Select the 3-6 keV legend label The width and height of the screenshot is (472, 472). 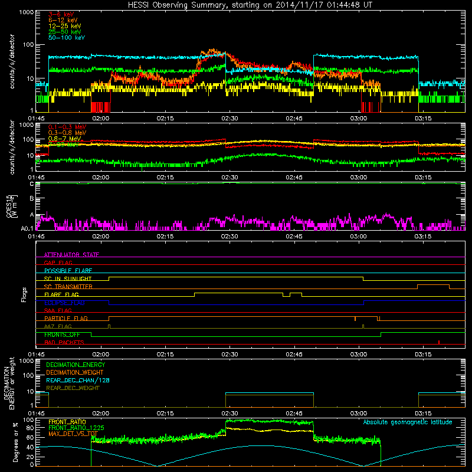point(61,14)
